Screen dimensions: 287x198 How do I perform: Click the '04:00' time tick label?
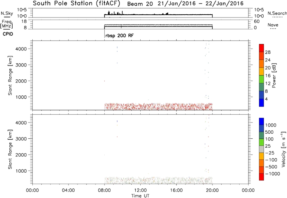[x=69, y=190]
